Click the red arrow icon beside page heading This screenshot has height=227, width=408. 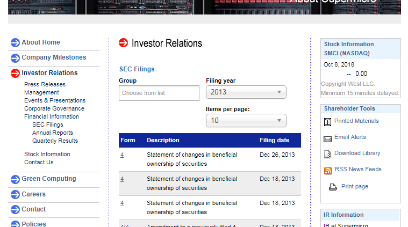coord(123,43)
